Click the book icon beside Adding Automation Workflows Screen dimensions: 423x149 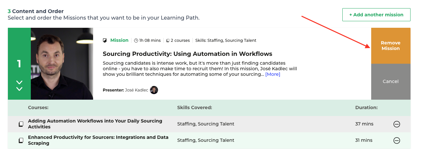[21, 124]
